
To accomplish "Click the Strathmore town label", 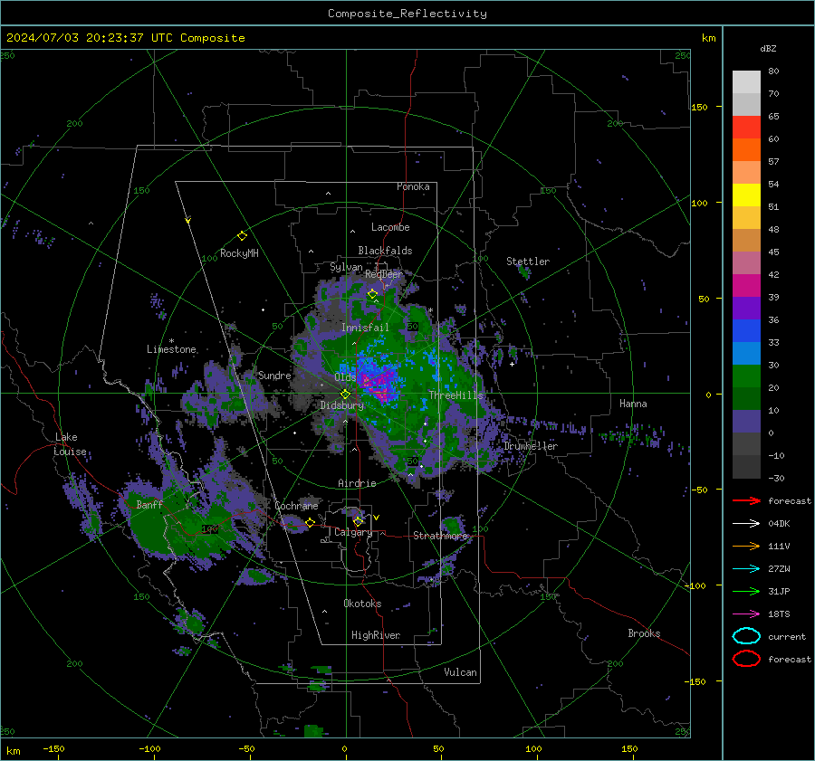I will coord(441,536).
